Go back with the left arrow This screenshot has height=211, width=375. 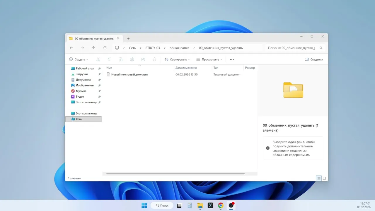point(71,48)
